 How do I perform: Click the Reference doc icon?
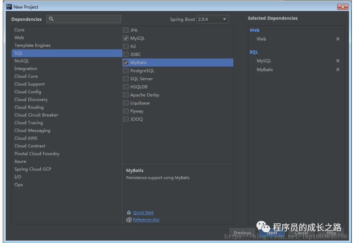[x=129, y=220]
